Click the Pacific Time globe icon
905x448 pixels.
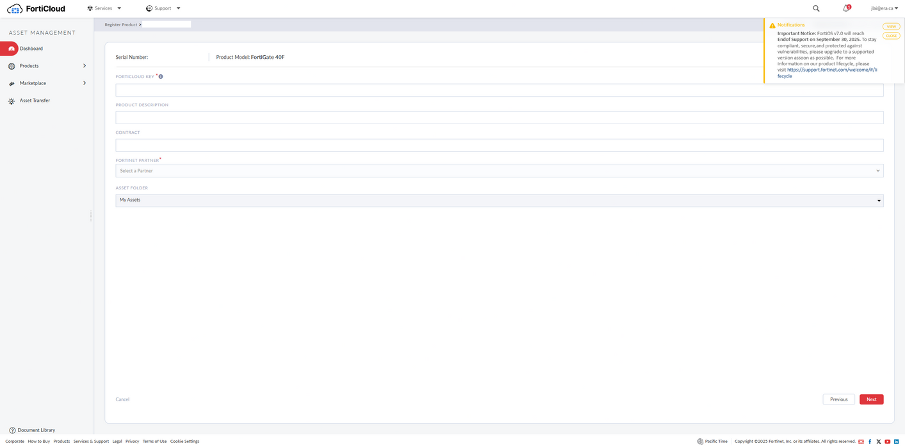pos(700,441)
